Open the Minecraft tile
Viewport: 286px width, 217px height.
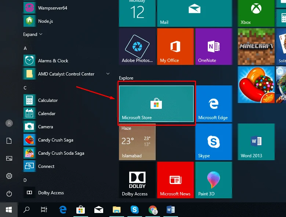click(x=256, y=47)
